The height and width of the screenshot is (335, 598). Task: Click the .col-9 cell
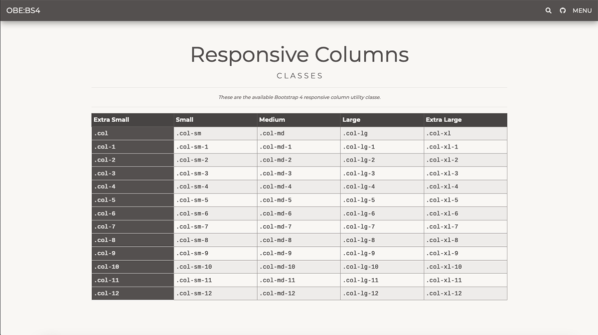pos(133,253)
